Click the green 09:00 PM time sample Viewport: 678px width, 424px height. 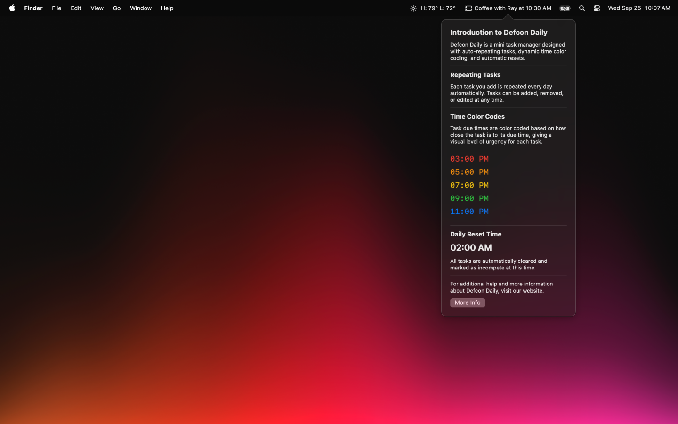tap(469, 198)
